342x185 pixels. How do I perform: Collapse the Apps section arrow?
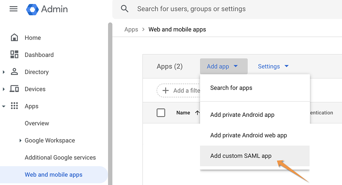(x=3, y=106)
